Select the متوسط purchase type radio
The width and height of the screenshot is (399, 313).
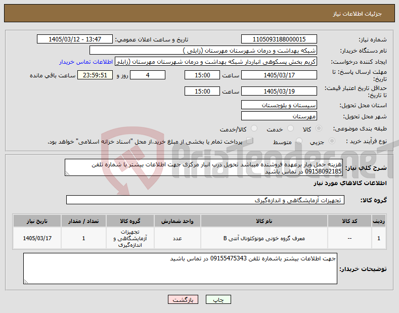299,141
